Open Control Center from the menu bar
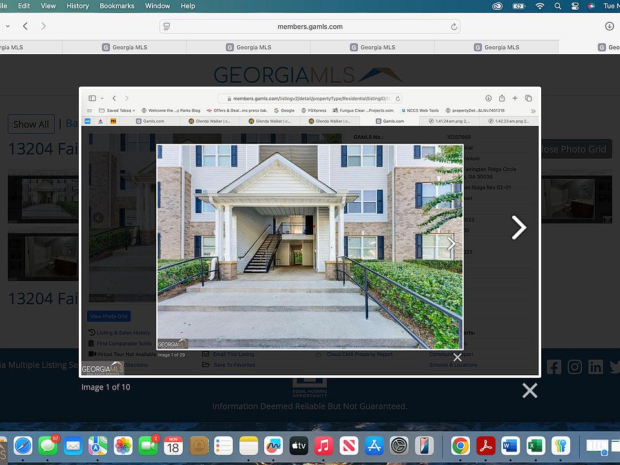 point(575,6)
